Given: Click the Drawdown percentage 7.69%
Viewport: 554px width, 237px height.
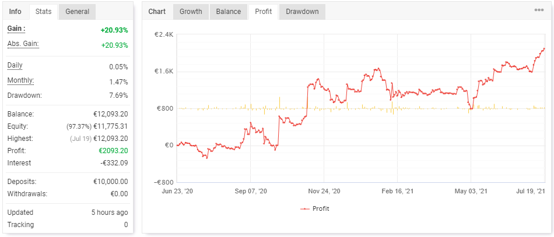Looking at the screenshot, I should pos(118,95).
